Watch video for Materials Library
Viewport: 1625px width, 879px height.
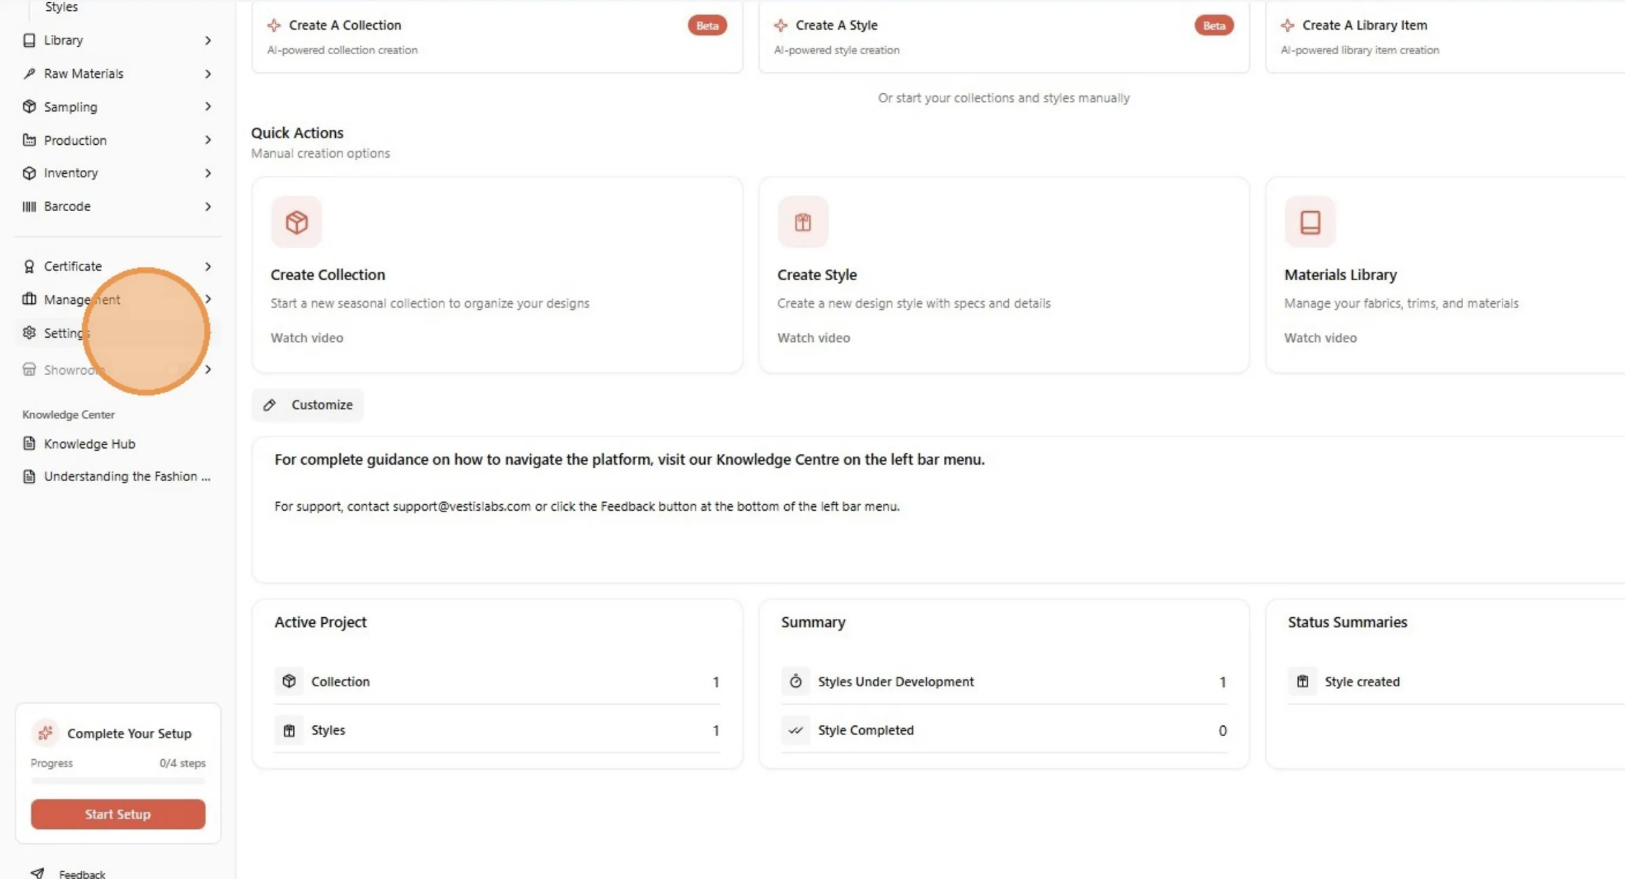pyautogui.click(x=1320, y=338)
